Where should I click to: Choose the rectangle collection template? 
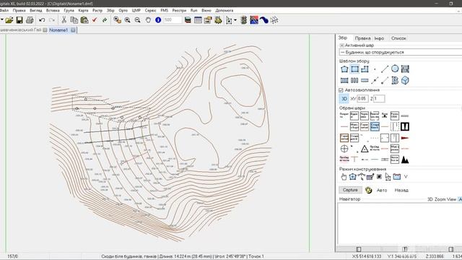click(x=354, y=69)
